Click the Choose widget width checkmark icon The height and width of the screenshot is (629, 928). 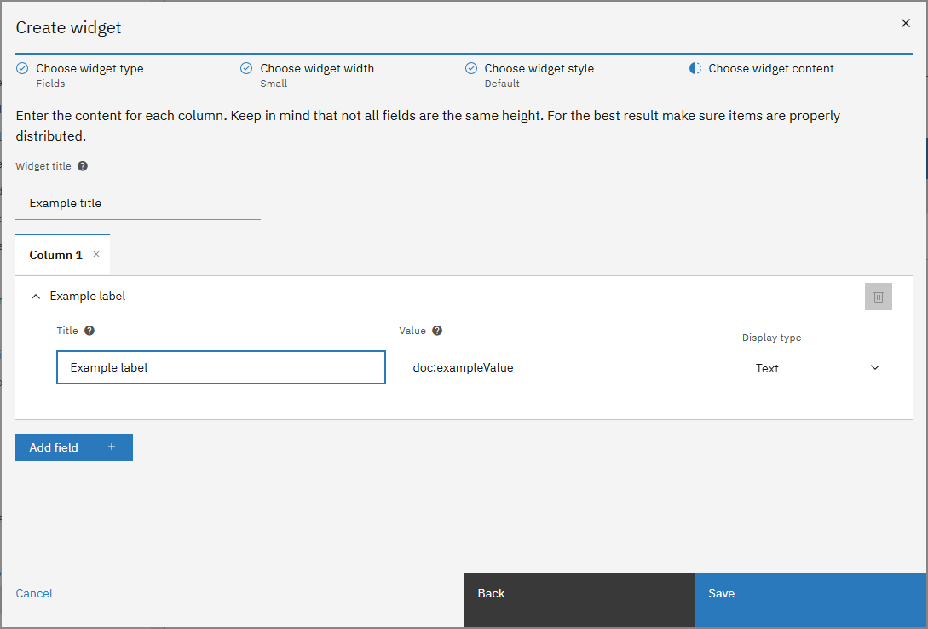(246, 68)
